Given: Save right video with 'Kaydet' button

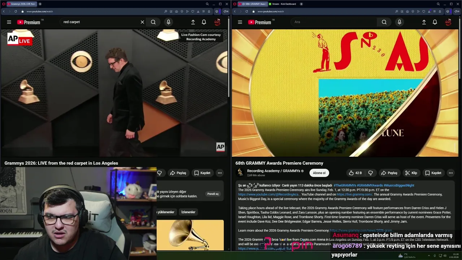Looking at the screenshot, I should coord(433,173).
